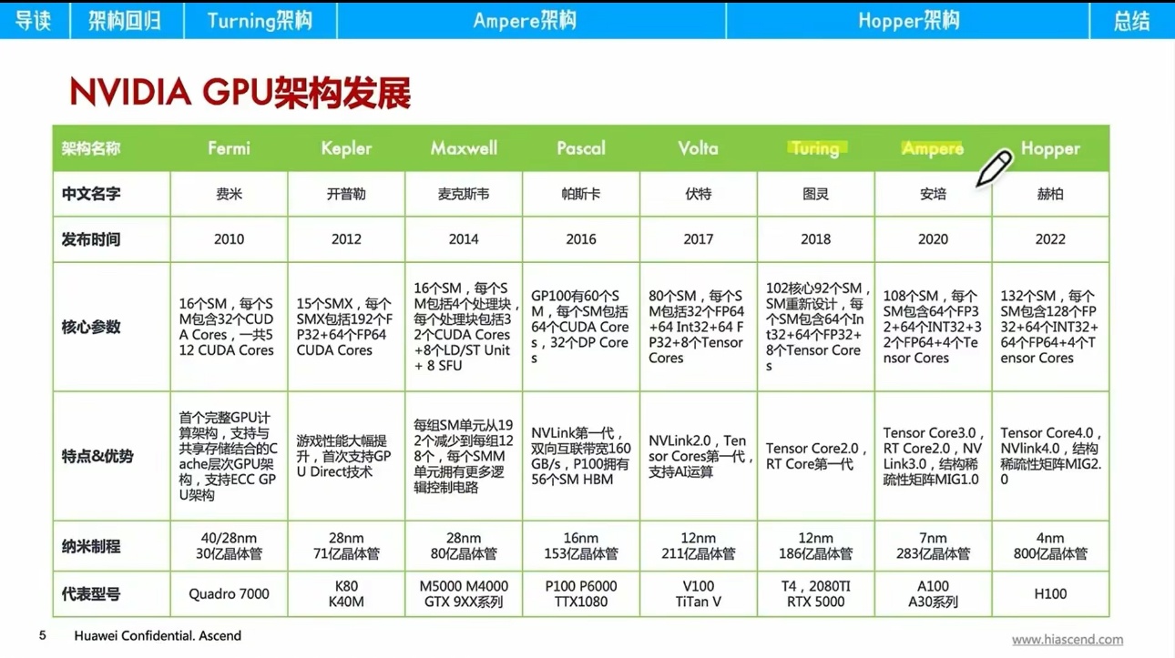
Task: Open the 总结 section tab
Action: click(x=1132, y=20)
